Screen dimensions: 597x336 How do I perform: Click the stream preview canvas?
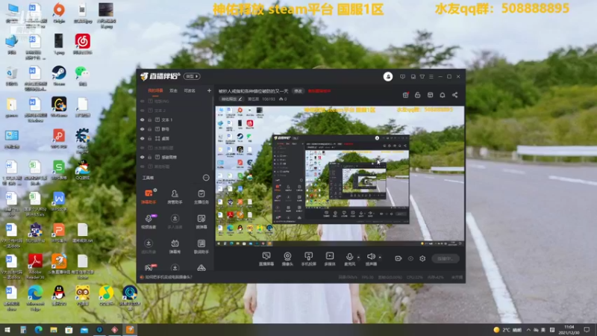point(340,176)
